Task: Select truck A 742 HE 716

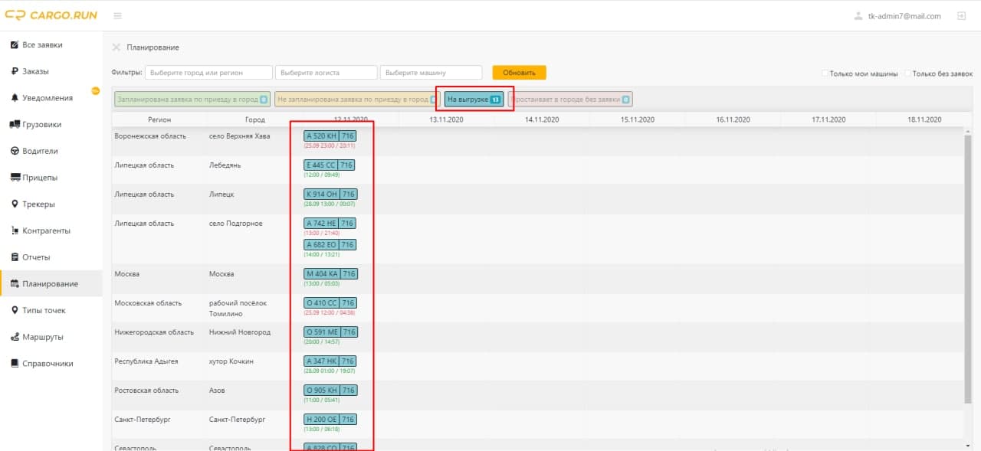Action: click(330, 224)
